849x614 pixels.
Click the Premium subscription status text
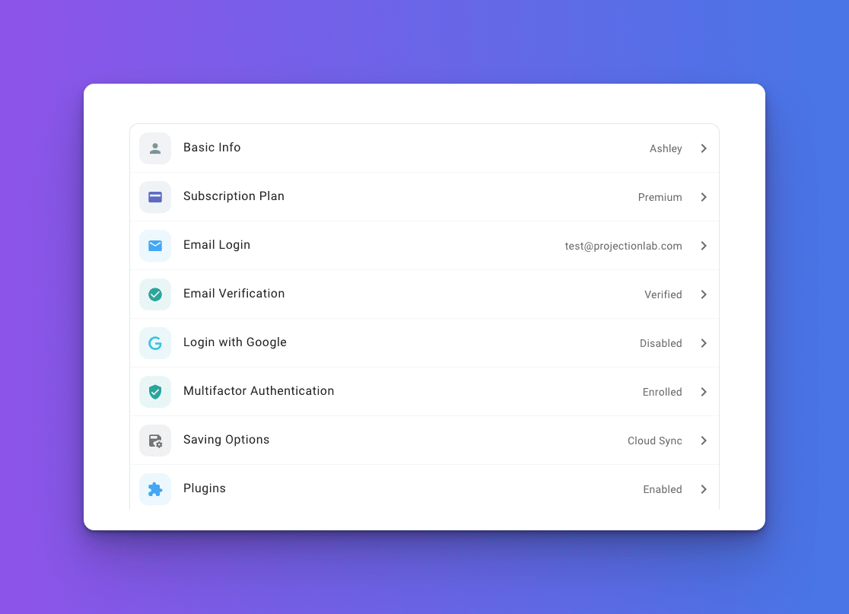(660, 197)
